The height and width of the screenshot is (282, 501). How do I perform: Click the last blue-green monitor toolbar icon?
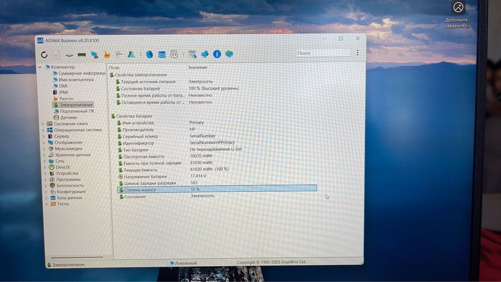point(229,54)
